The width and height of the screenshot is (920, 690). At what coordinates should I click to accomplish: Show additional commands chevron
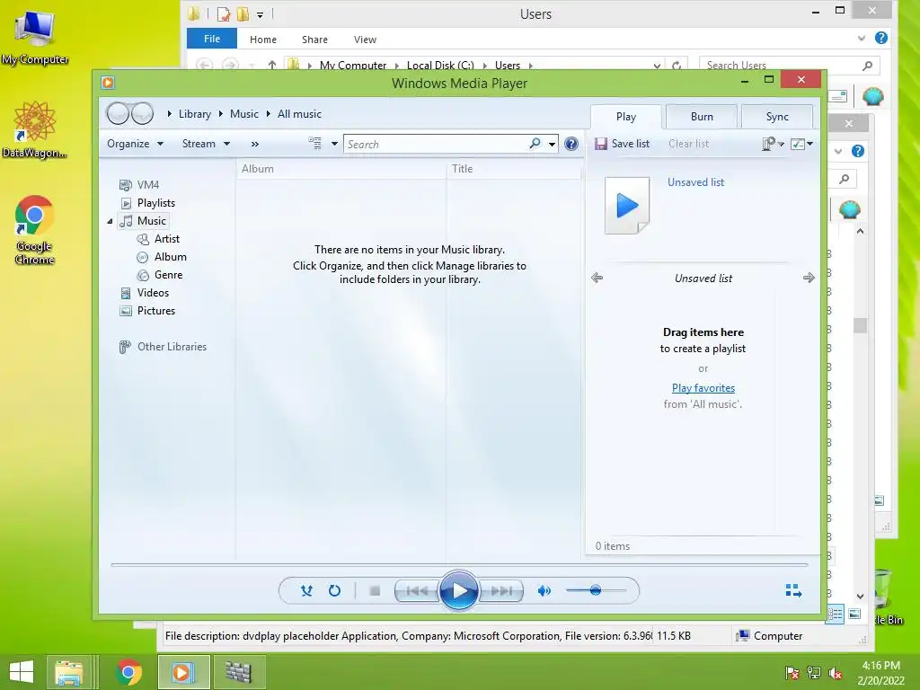(254, 144)
